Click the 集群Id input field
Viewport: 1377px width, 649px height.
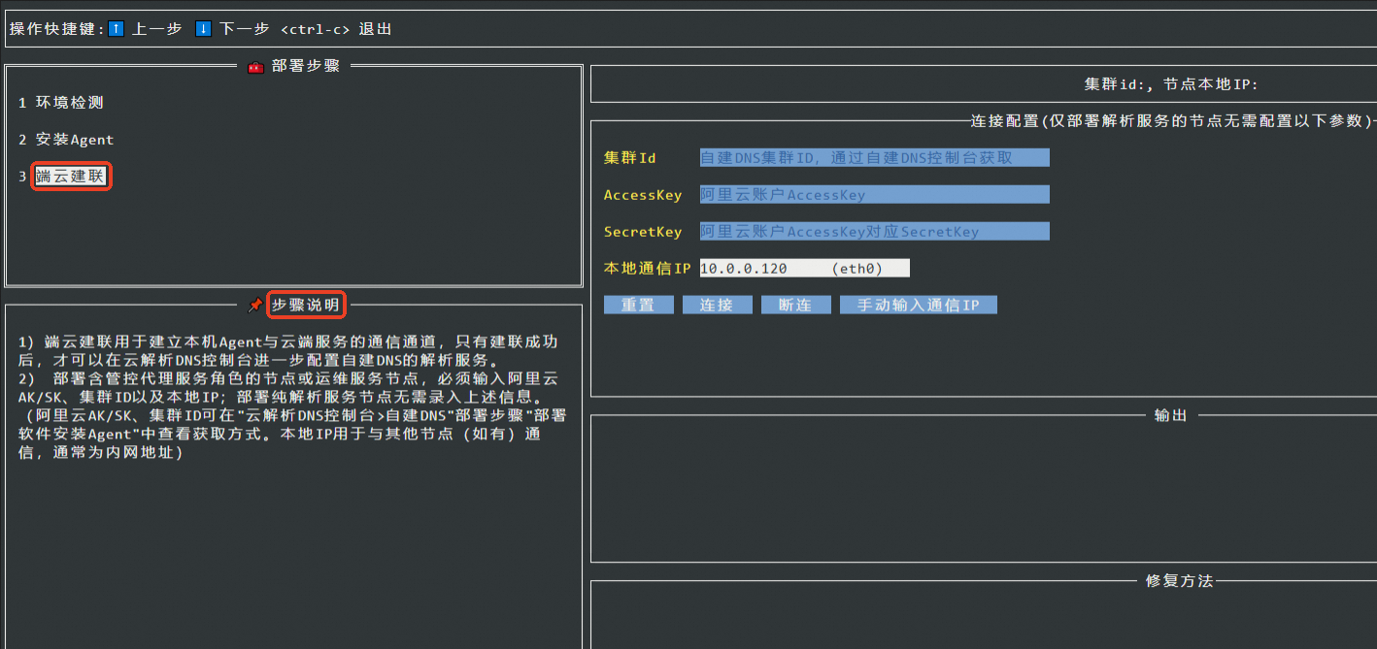874,157
